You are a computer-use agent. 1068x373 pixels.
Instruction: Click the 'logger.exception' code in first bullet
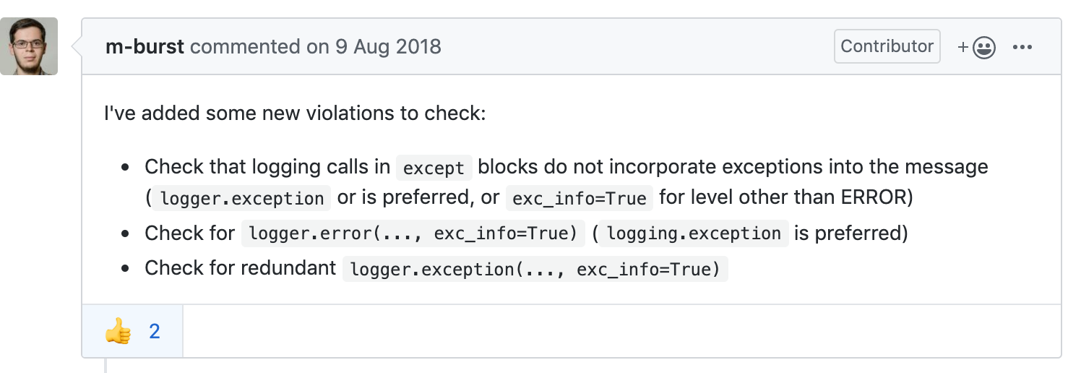242,198
